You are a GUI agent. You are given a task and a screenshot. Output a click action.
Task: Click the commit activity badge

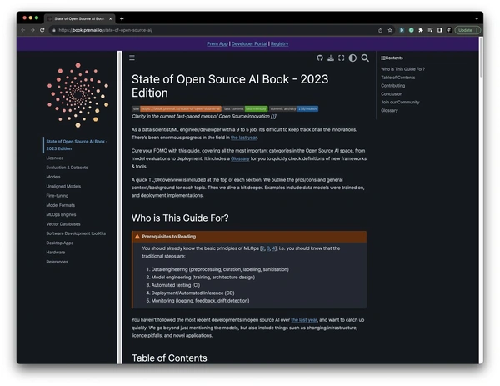point(293,108)
